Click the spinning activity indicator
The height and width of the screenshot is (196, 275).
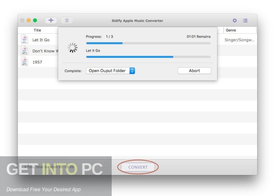(x=72, y=48)
